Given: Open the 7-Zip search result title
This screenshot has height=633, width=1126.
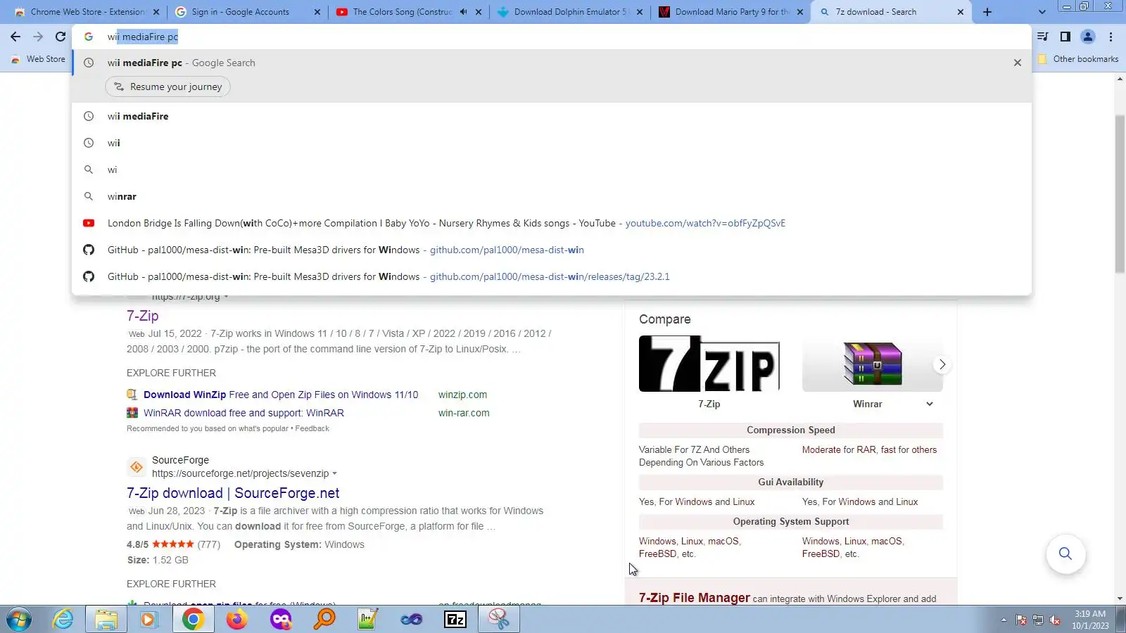Looking at the screenshot, I should (142, 316).
